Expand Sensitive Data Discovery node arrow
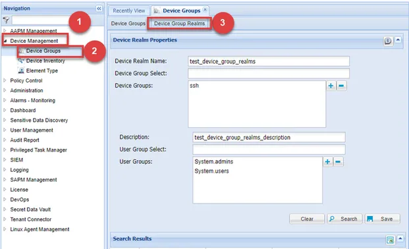Screen dimensions: 409x249 pyautogui.click(x=5, y=120)
